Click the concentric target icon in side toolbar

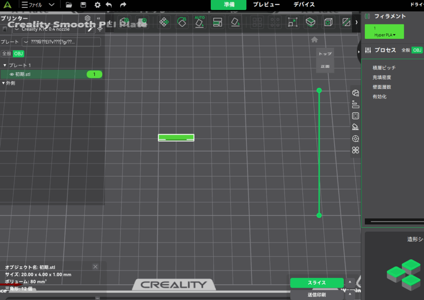pos(356,139)
